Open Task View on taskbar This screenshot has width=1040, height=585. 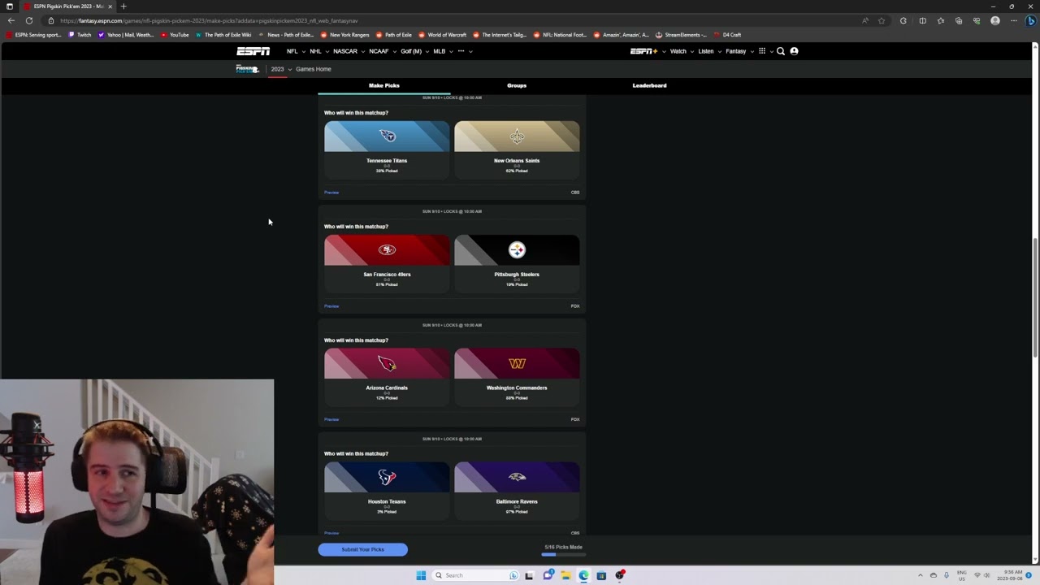click(x=529, y=575)
